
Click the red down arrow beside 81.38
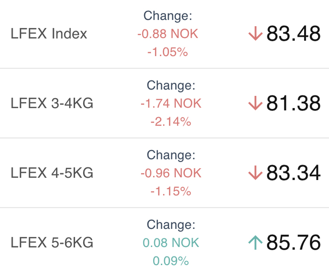(255, 103)
